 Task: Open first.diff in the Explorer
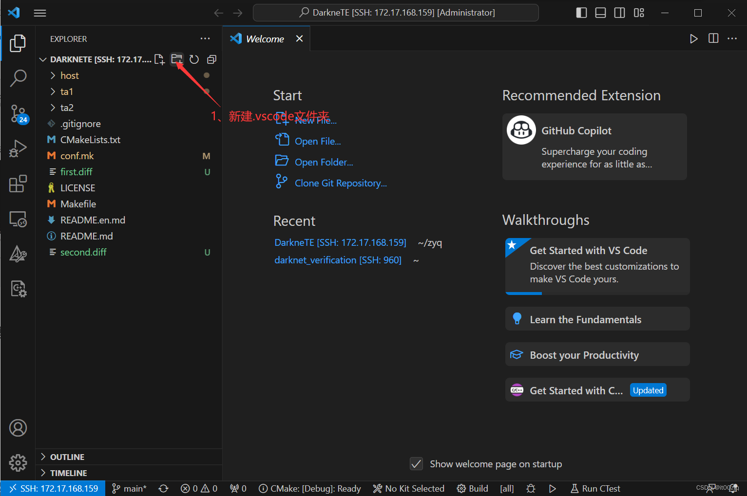click(129, 172)
